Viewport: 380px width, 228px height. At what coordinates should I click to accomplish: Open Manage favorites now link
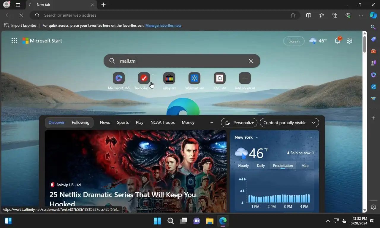(163, 26)
